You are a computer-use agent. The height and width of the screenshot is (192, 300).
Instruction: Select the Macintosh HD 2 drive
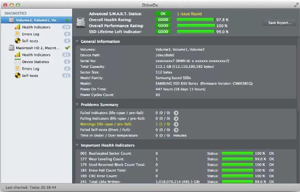click(36, 48)
